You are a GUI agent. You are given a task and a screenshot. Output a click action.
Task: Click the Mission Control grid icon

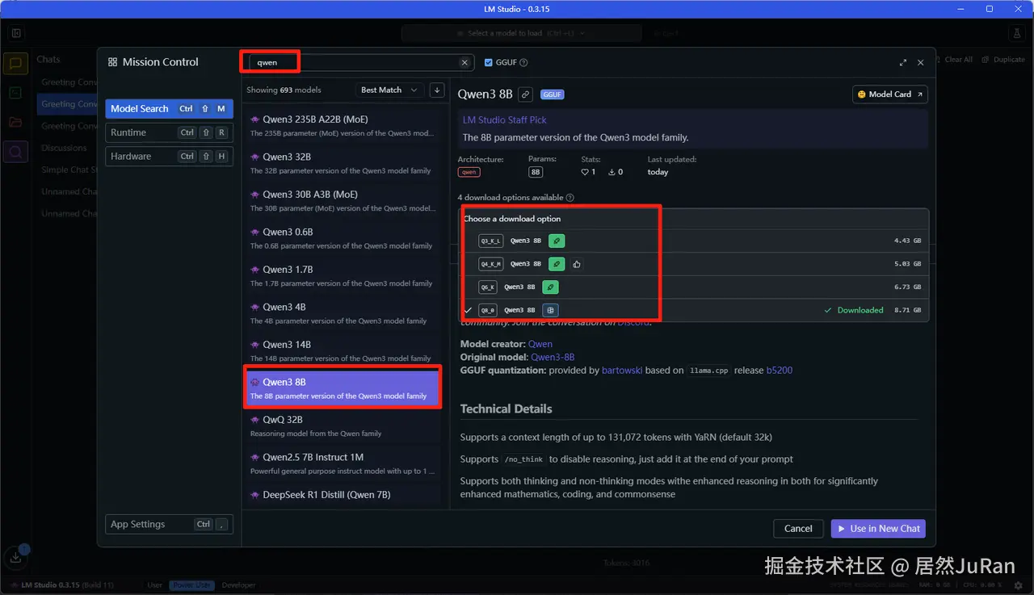click(112, 62)
